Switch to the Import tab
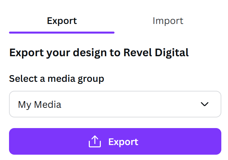Viewport: 228px width, 160px height. (x=168, y=21)
